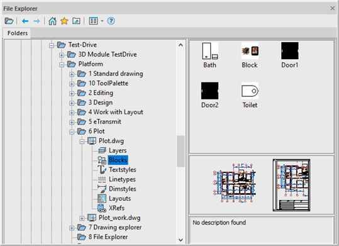Go forward with the right arrow
The image size is (339, 246).
point(36,21)
